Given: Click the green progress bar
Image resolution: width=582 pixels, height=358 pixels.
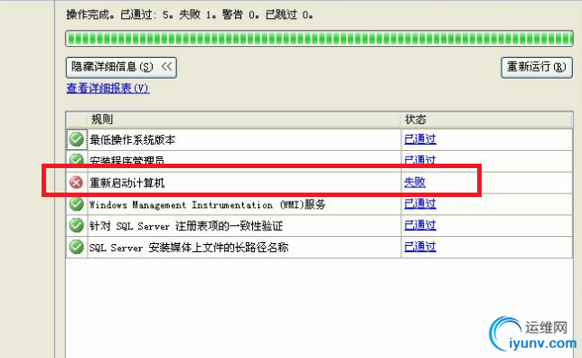Looking at the screenshot, I should tap(319, 39).
